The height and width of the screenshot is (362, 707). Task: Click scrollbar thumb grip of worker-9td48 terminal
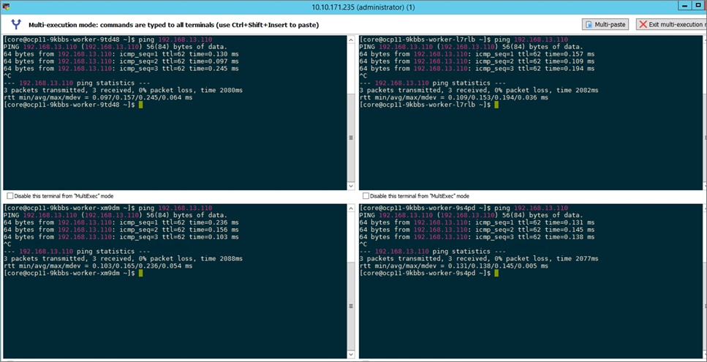pyautogui.click(x=351, y=138)
